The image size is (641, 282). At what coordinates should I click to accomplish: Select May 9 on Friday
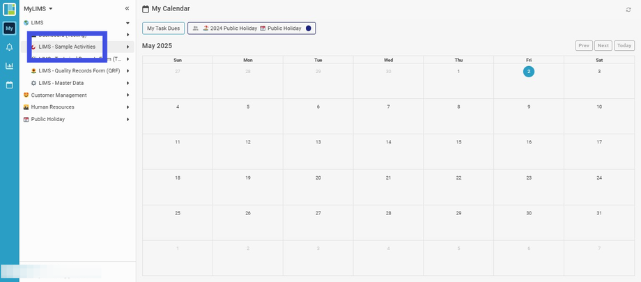(529, 107)
